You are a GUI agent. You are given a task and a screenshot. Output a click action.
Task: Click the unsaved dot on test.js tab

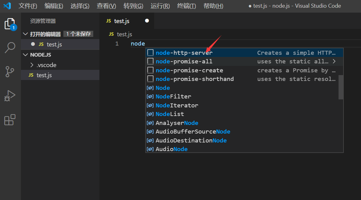click(x=147, y=21)
